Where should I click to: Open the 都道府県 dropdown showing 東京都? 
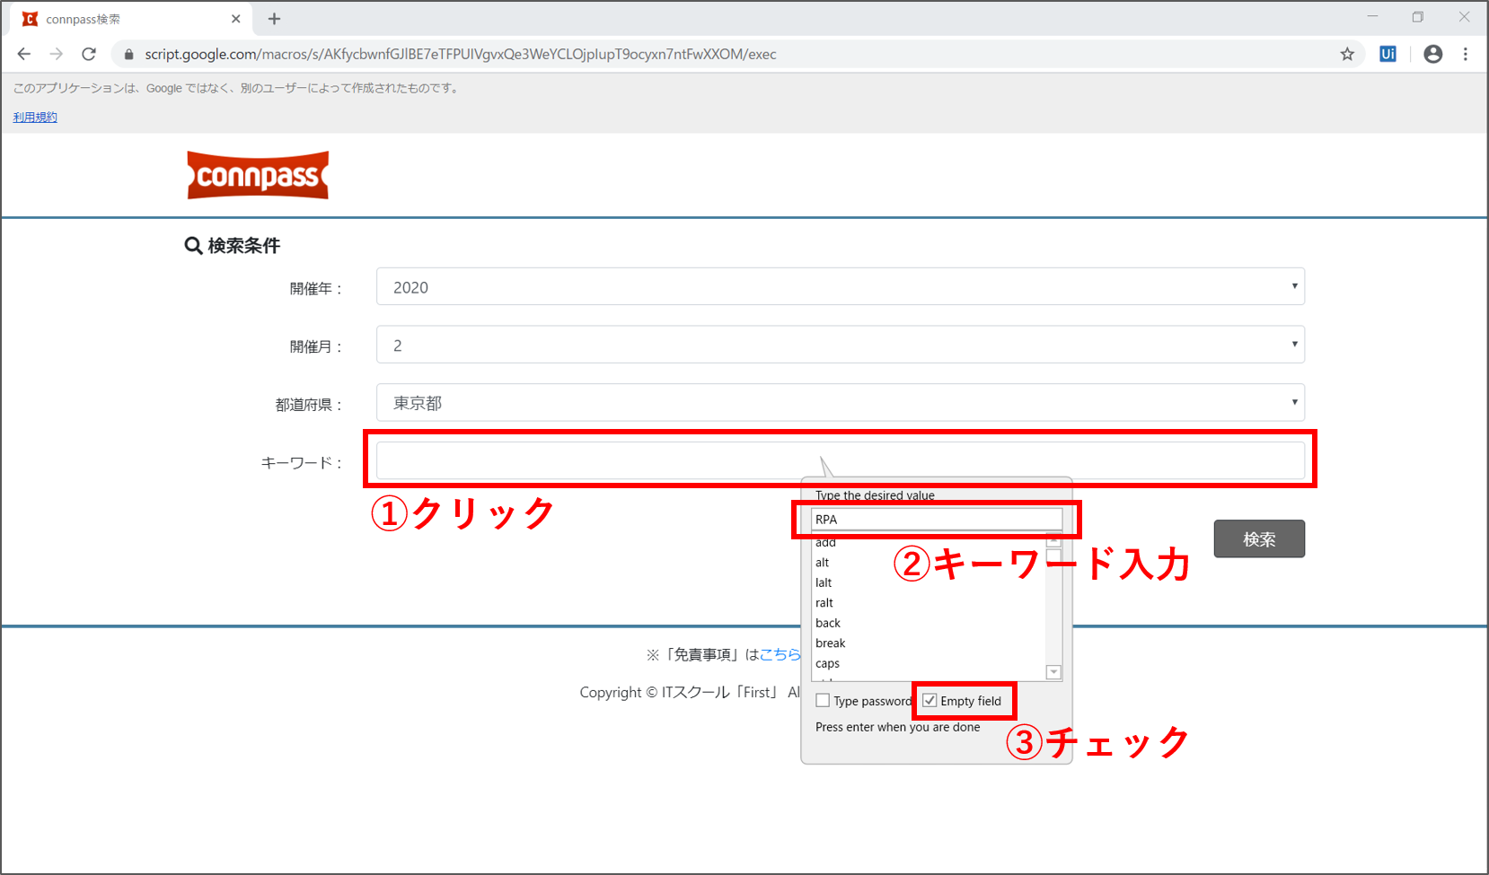840,403
